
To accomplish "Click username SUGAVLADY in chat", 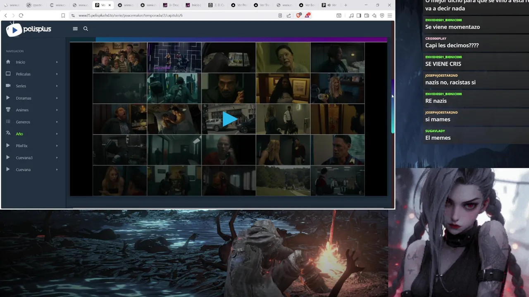I will [435, 131].
